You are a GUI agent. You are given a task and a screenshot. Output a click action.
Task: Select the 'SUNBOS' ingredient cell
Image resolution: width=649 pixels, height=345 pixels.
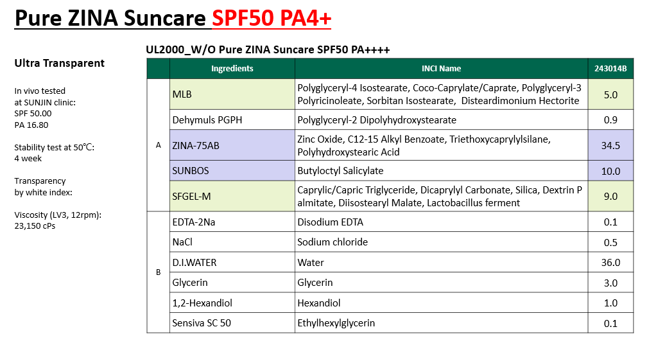[x=232, y=171]
